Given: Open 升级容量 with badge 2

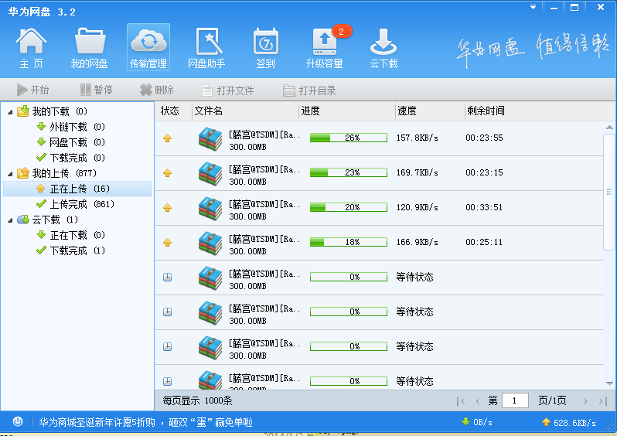Looking at the screenshot, I should [x=325, y=48].
